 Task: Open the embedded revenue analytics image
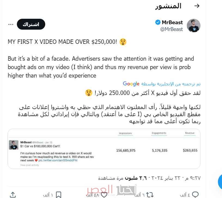(104, 149)
